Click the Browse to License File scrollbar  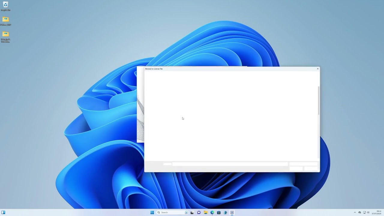tap(319, 100)
